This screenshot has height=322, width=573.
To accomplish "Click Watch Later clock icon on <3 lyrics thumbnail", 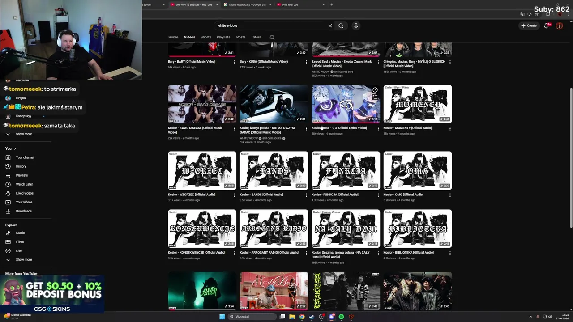I will click(375, 90).
